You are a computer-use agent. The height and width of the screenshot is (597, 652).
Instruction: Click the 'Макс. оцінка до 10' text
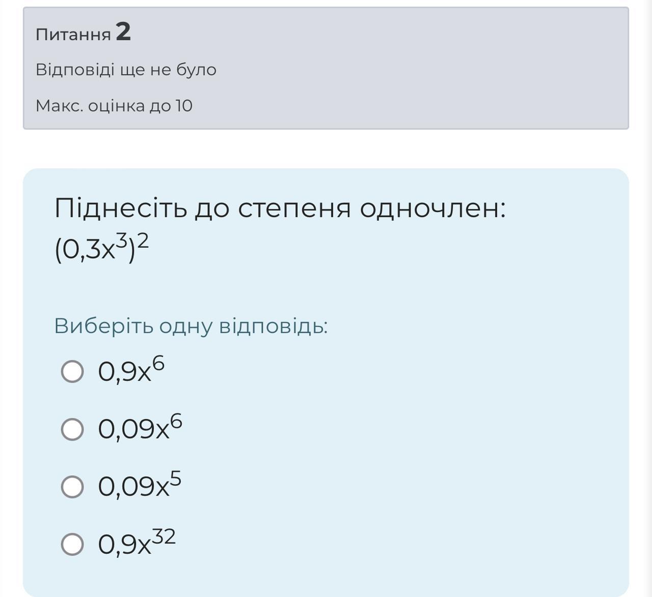114,106
